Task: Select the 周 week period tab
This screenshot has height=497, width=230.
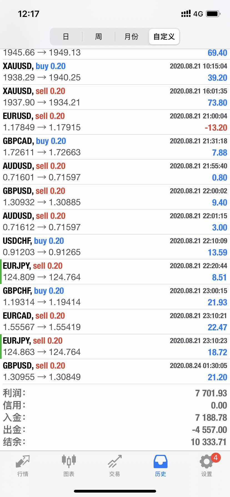Action: 98,37
